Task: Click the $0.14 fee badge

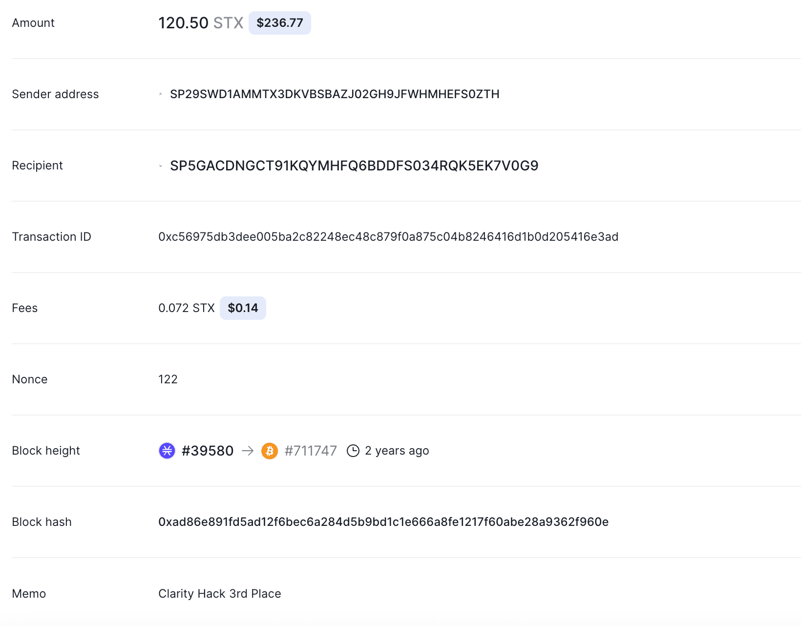Action: click(x=243, y=308)
